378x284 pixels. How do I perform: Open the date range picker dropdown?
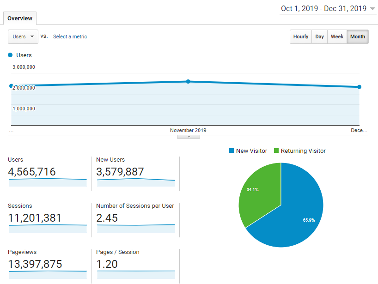(x=328, y=9)
